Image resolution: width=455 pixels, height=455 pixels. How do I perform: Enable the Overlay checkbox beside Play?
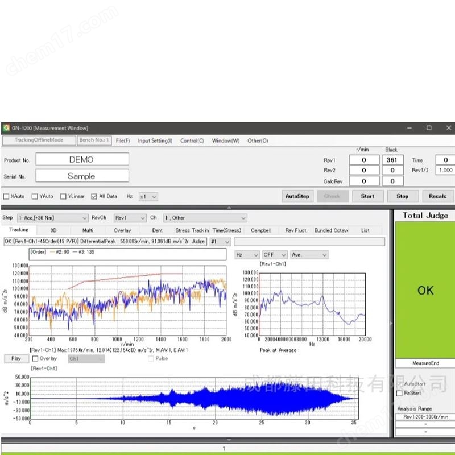click(35, 359)
